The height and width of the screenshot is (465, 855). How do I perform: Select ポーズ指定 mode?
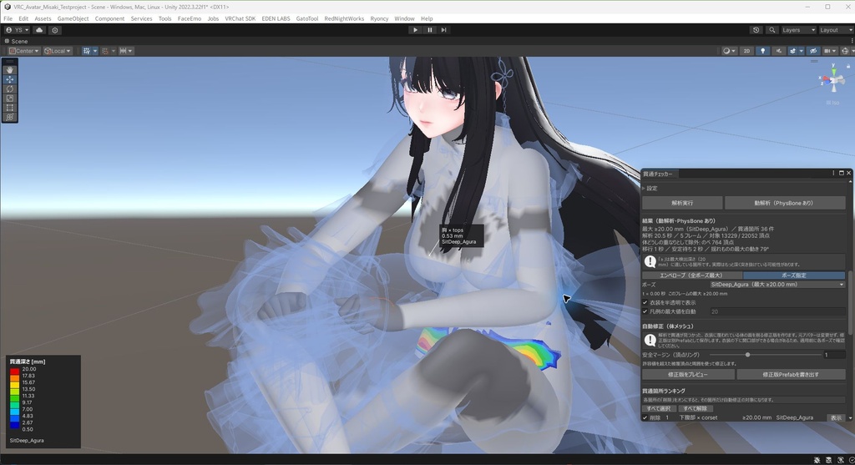click(794, 275)
